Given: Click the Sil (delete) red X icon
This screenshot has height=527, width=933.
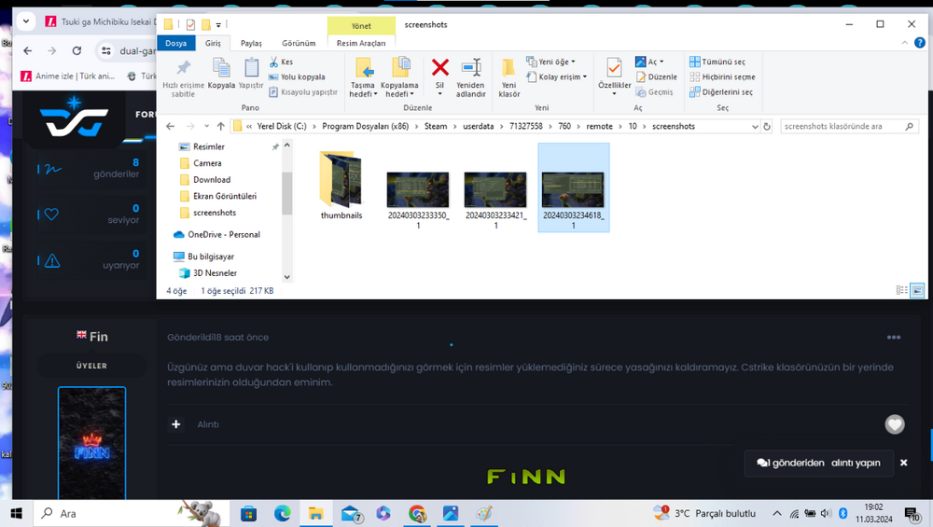Looking at the screenshot, I should pyautogui.click(x=439, y=67).
